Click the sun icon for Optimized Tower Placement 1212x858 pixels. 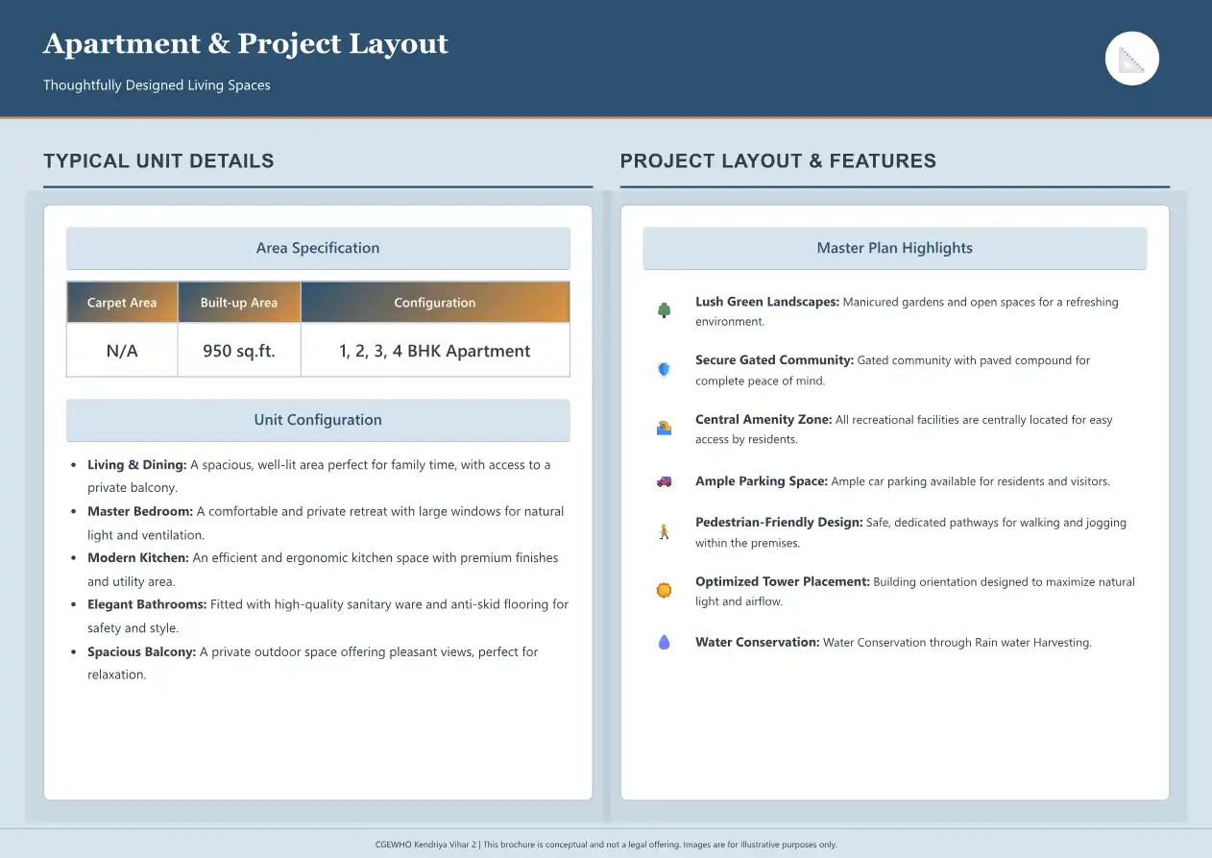(664, 591)
